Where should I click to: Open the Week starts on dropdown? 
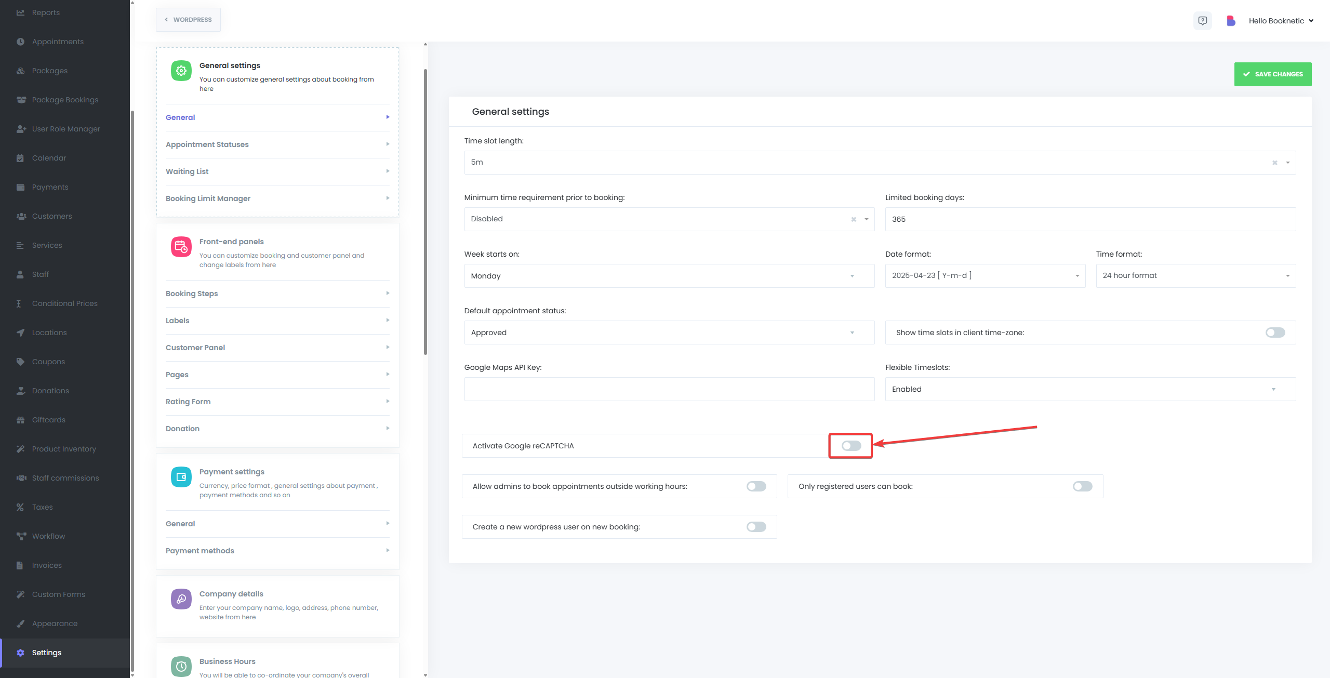click(x=669, y=276)
